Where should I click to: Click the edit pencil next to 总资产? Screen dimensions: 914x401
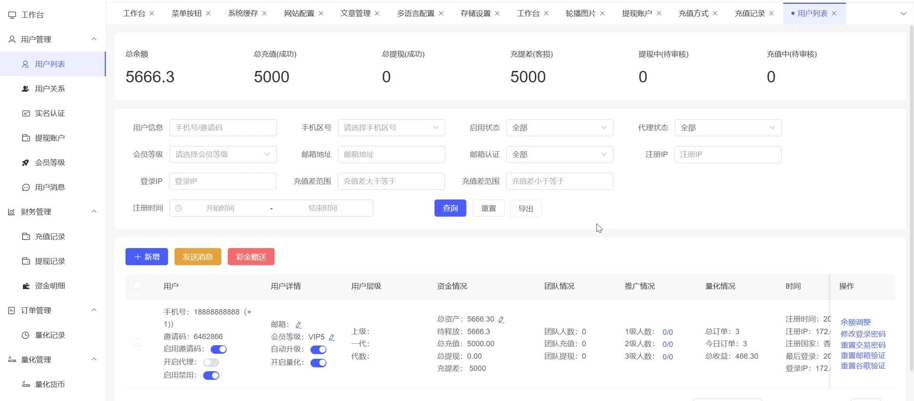pyautogui.click(x=501, y=320)
